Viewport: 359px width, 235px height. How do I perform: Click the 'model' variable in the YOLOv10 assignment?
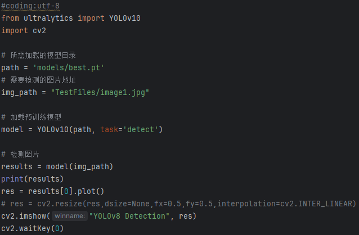pos(12,129)
